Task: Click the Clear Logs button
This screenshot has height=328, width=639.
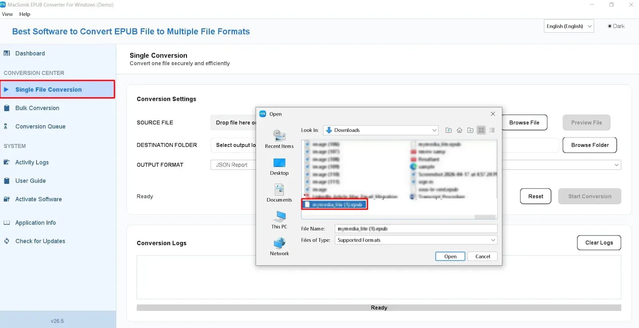Action: tap(599, 243)
